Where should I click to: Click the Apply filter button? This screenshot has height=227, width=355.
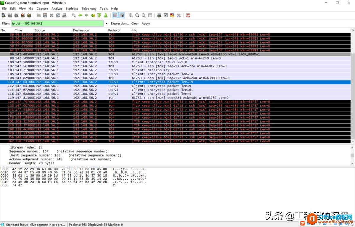tap(146, 23)
